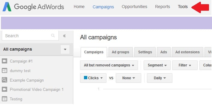This screenshot has width=212, height=112.
Task: Open the Columns dropdown
Action: [x=206, y=65]
